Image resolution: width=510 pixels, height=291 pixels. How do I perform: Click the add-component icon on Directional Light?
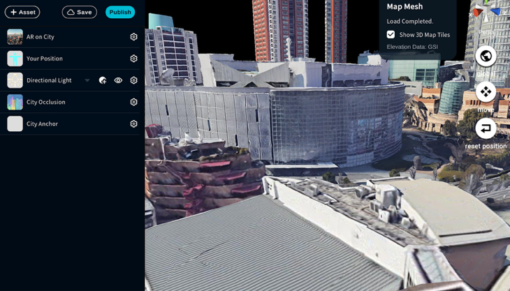[103, 80]
